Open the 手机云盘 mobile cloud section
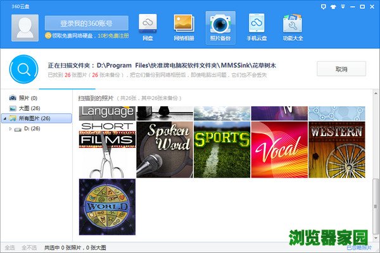The height and width of the screenshot is (253, 380). 256,27
